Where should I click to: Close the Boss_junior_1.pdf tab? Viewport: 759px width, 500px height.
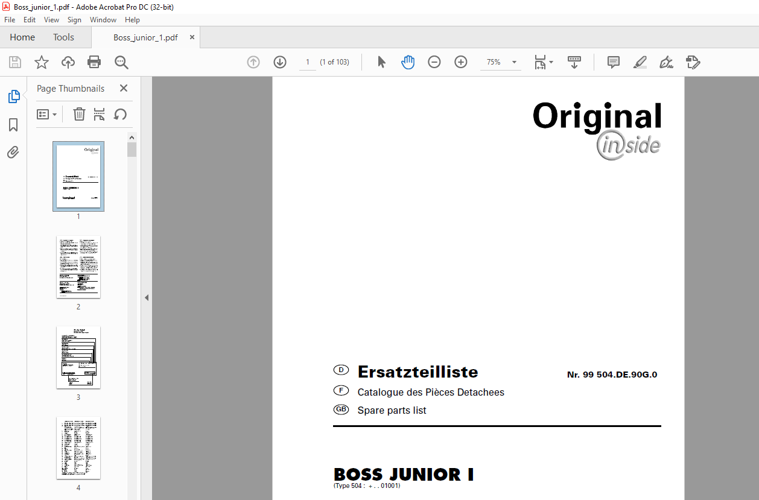click(192, 37)
